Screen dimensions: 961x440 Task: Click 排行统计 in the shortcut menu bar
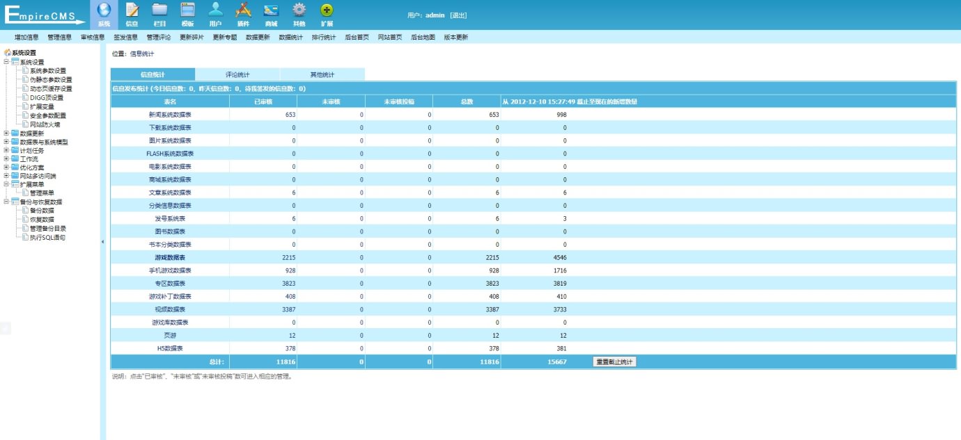tap(324, 38)
